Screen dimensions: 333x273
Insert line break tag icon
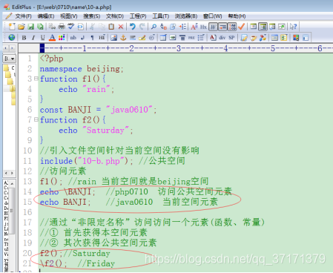pos(82,38)
